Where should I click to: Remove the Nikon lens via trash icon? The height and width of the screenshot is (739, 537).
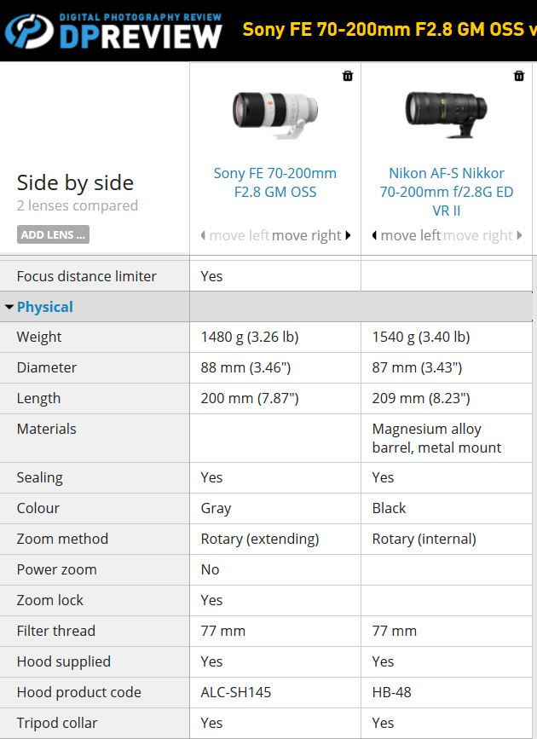coord(519,76)
